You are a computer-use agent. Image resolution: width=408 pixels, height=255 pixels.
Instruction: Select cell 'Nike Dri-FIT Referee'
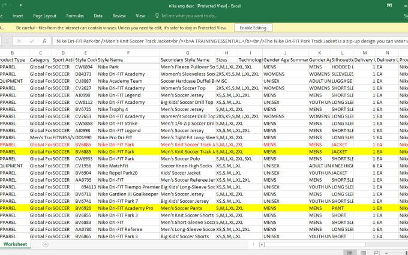point(128,229)
